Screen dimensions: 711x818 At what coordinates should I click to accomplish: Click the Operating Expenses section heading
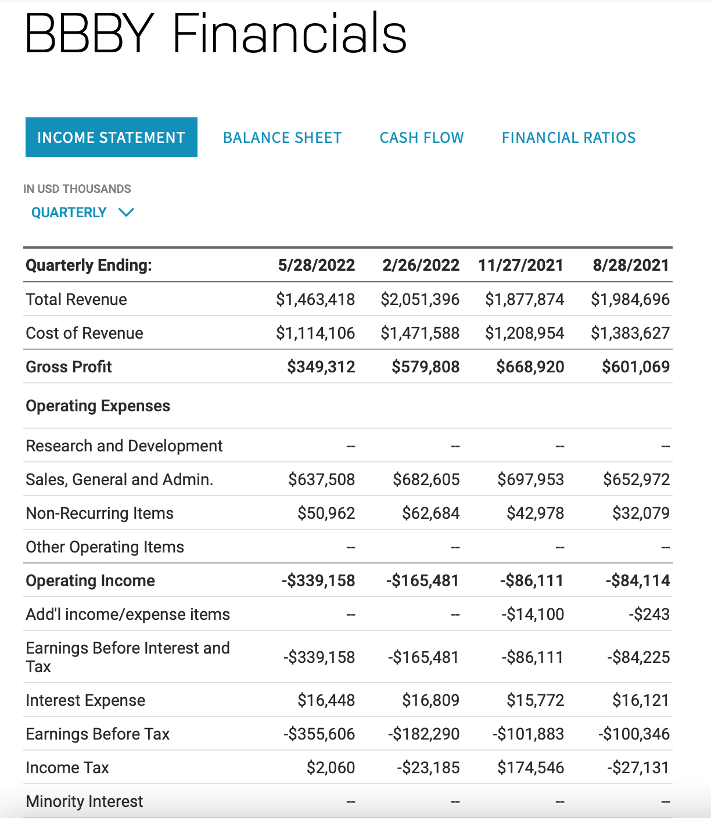98,406
